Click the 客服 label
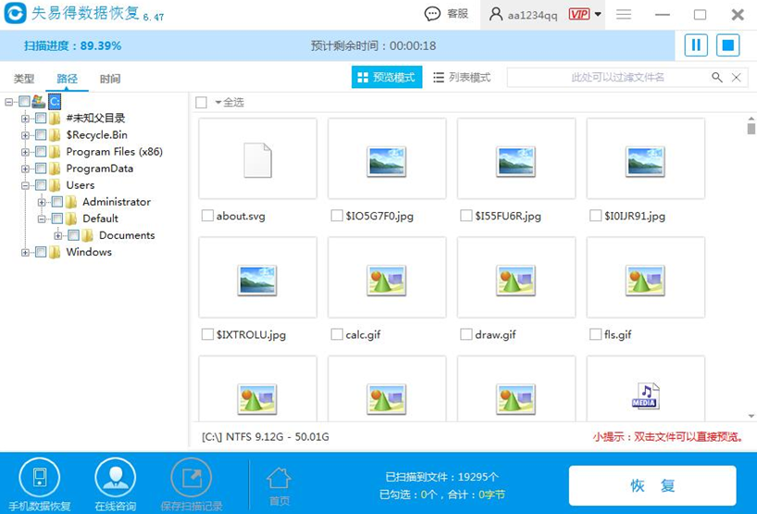 pyautogui.click(x=457, y=14)
